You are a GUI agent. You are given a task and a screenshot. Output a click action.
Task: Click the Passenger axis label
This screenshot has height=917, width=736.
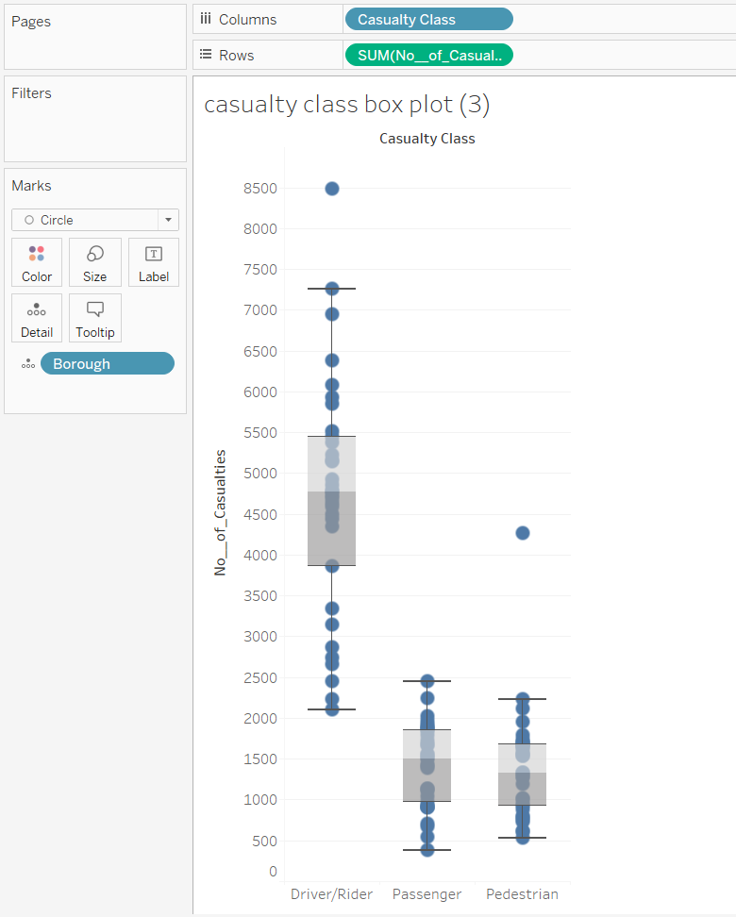[427, 894]
